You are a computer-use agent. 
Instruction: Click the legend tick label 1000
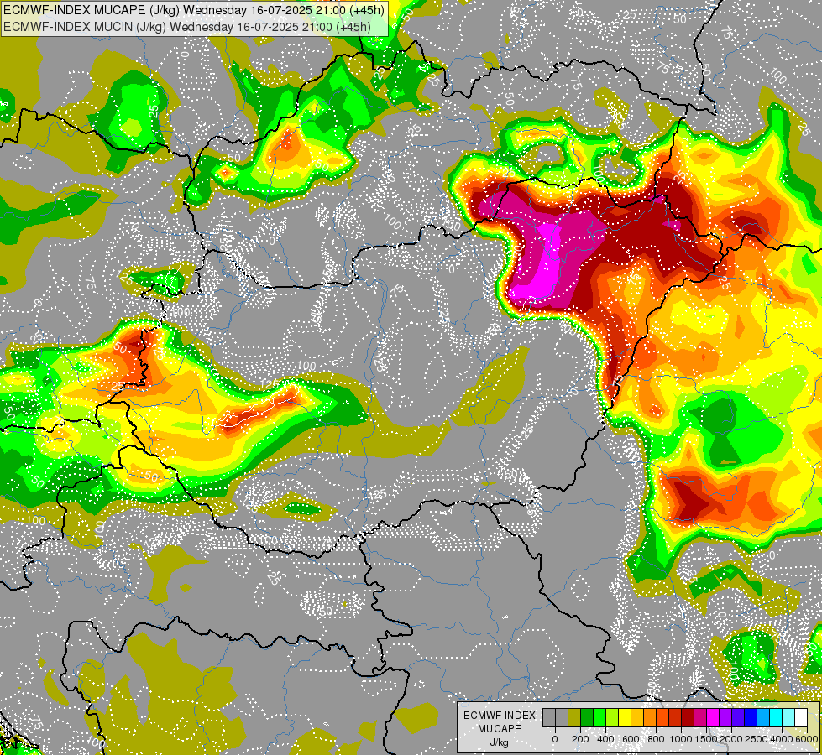pyautogui.click(x=681, y=739)
